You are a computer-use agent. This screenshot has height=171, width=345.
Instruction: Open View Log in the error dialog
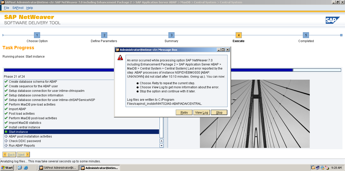tap(202, 112)
